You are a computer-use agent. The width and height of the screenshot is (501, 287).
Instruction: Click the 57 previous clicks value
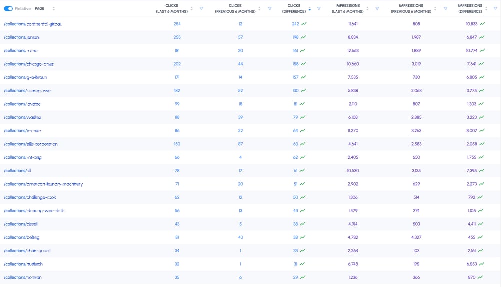click(x=240, y=37)
